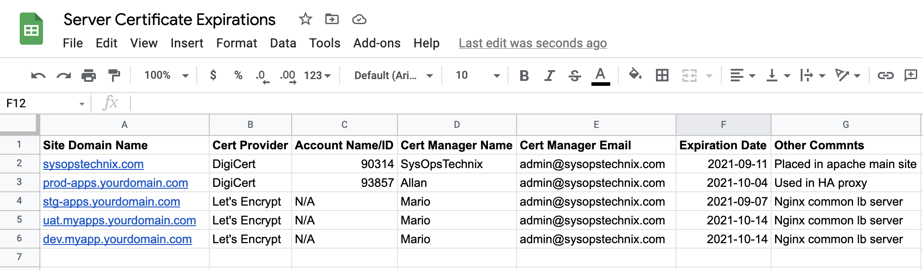The image size is (923, 270).
Task: Open the sysopstechnix.com link
Action: pyautogui.click(x=93, y=164)
